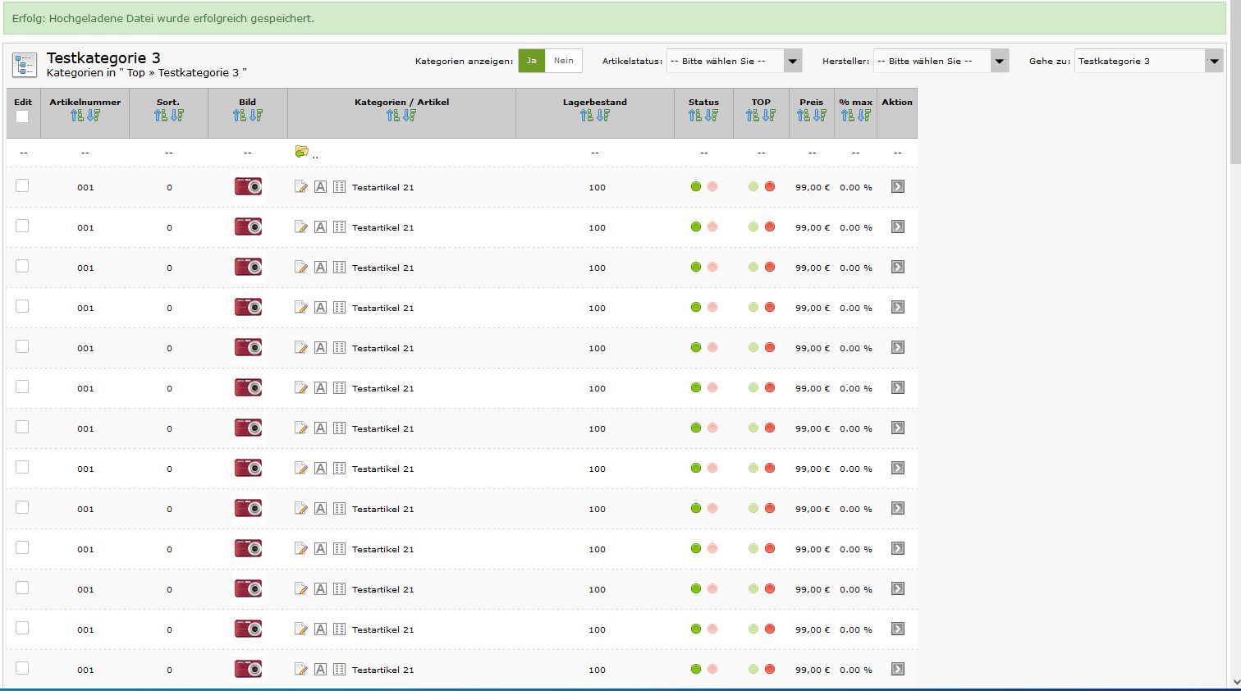The height and width of the screenshot is (691, 1241).
Task: Open the 'Gehe zu' Testkategorie 3 dropdown
Action: [x=1147, y=61]
